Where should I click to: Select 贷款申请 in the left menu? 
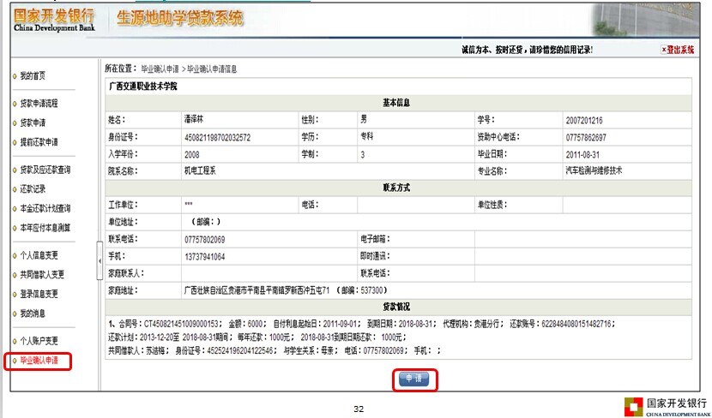coord(33,122)
